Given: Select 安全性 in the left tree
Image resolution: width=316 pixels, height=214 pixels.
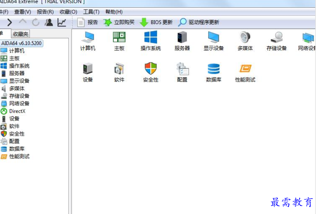Looking at the screenshot, I should click(12, 134).
